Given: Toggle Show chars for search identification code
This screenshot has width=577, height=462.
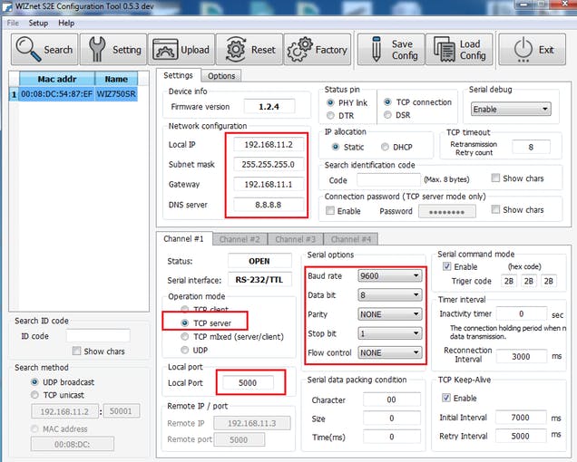Looking at the screenshot, I should (495, 178).
